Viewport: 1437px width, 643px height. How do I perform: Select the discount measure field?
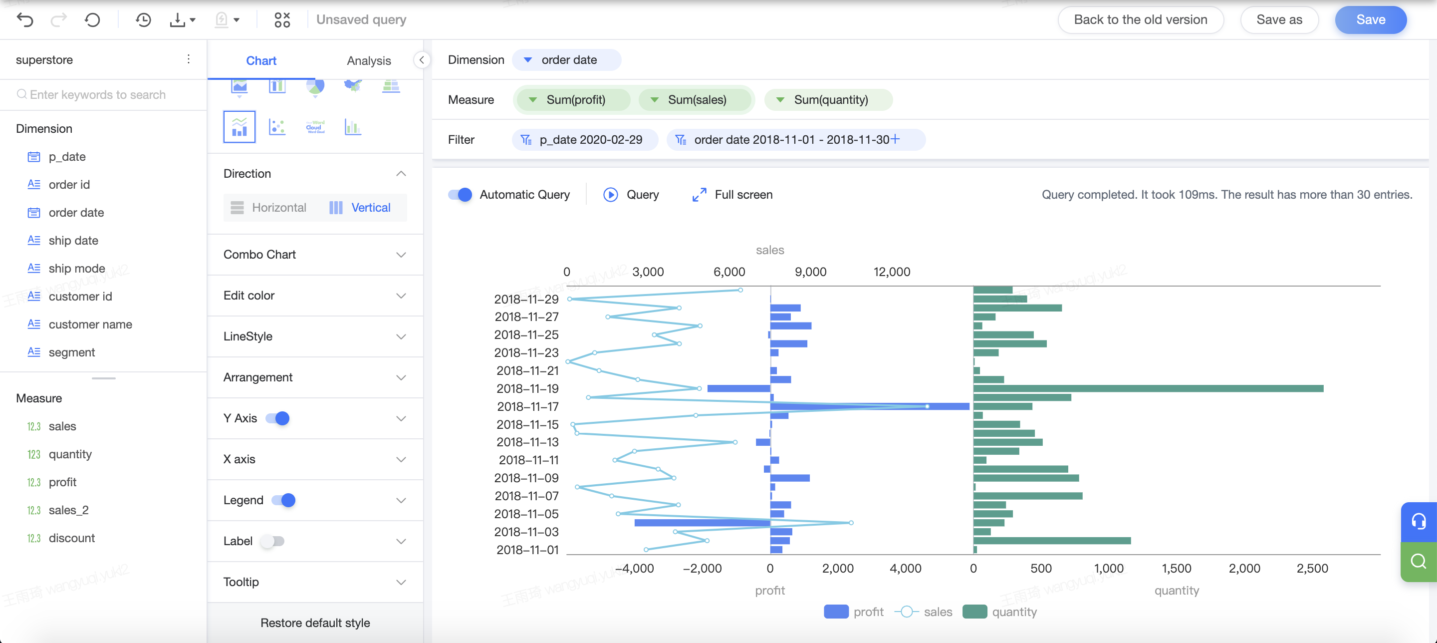[x=71, y=538]
